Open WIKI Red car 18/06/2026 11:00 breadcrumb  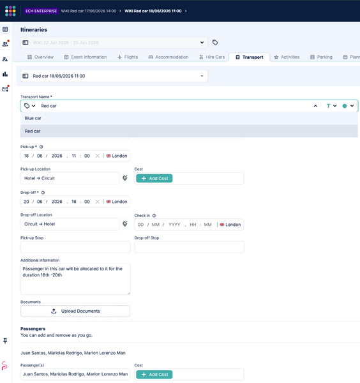coord(153,11)
